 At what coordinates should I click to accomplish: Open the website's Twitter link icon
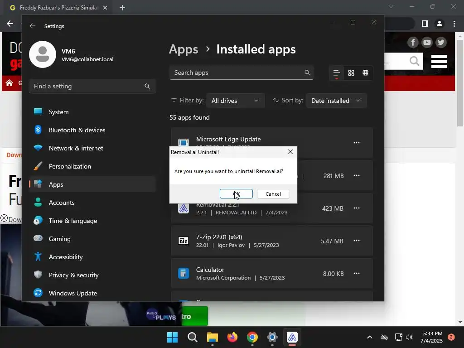pos(441,42)
